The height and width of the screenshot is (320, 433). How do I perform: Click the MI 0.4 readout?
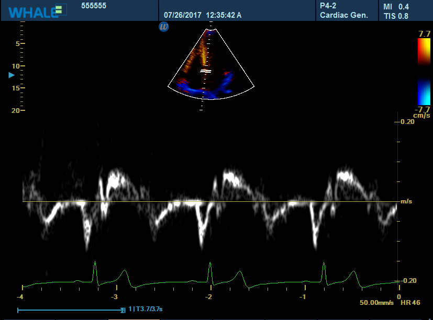click(396, 7)
